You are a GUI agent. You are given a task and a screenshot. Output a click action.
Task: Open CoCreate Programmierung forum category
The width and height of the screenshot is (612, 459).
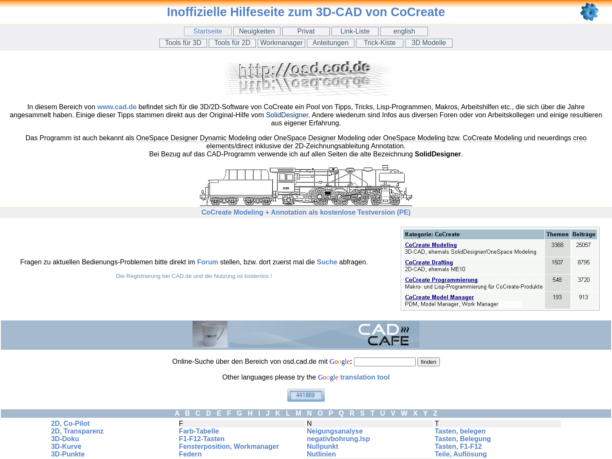coord(441,280)
